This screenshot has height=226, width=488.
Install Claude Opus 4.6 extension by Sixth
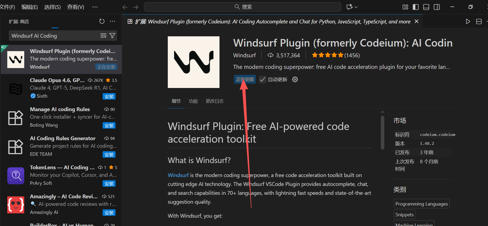click(x=109, y=96)
